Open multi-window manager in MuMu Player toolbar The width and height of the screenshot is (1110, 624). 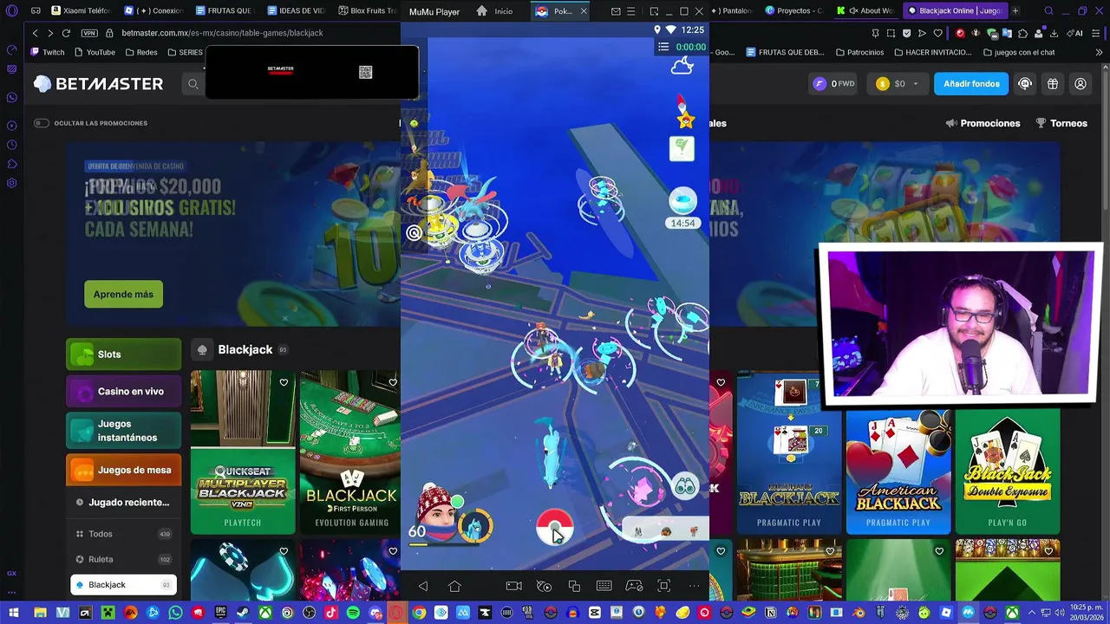pos(574,586)
